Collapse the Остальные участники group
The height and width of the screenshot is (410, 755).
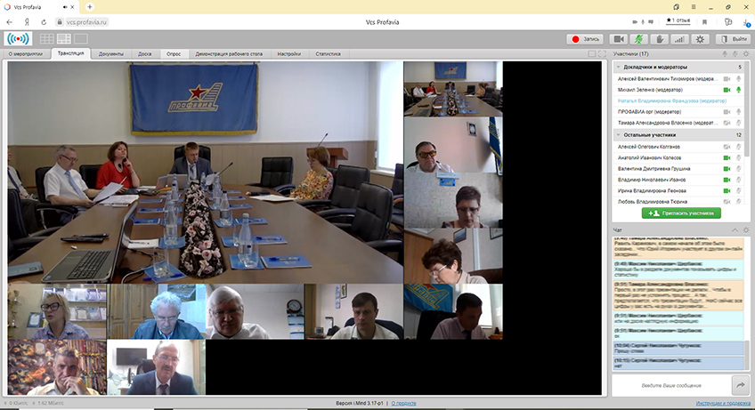pyautogui.click(x=618, y=135)
